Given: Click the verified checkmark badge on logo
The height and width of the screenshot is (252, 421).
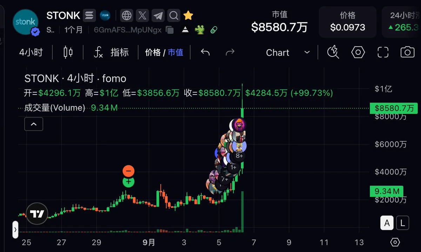Looking at the screenshot, I should [35, 32].
